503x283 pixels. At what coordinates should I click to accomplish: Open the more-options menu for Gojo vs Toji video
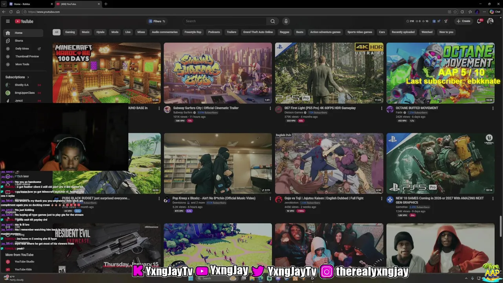pos(381,199)
